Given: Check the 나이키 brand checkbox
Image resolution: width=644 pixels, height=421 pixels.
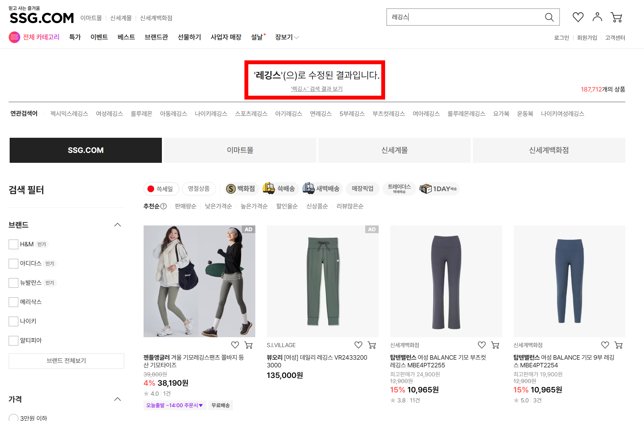Looking at the screenshot, I should pos(13,321).
